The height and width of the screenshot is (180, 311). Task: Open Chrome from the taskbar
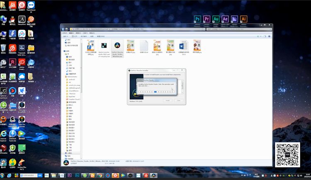click(x=100, y=175)
